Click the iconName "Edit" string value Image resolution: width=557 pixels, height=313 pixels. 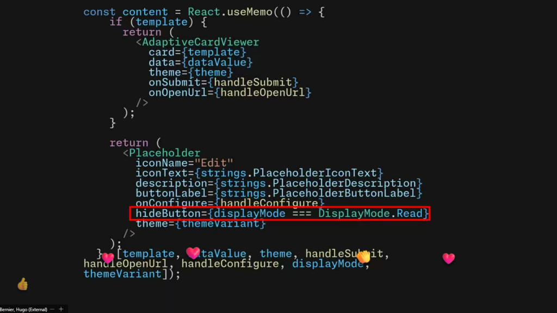click(214, 163)
